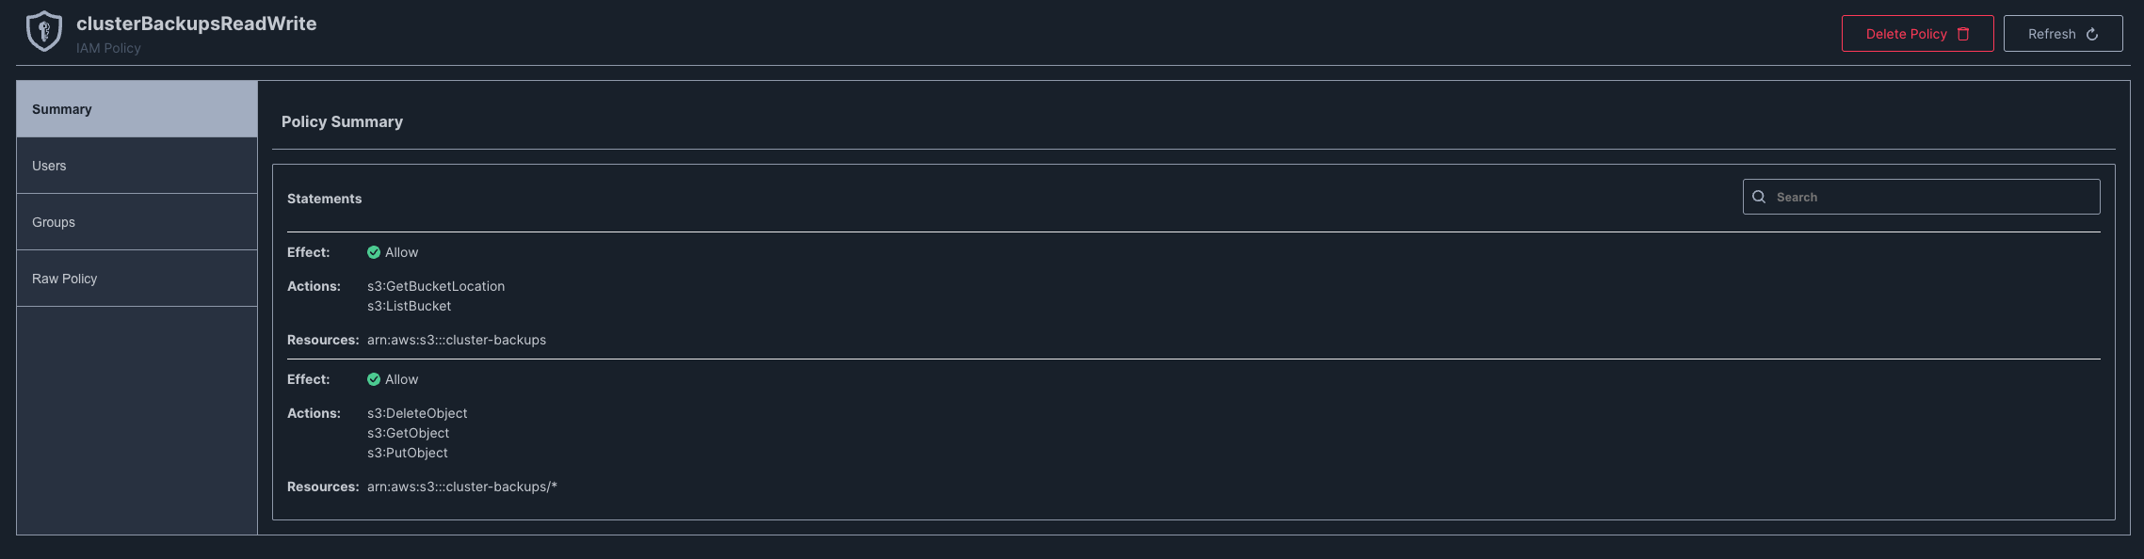
Task: Click the circular refresh arrow icon
Action: tap(2092, 34)
